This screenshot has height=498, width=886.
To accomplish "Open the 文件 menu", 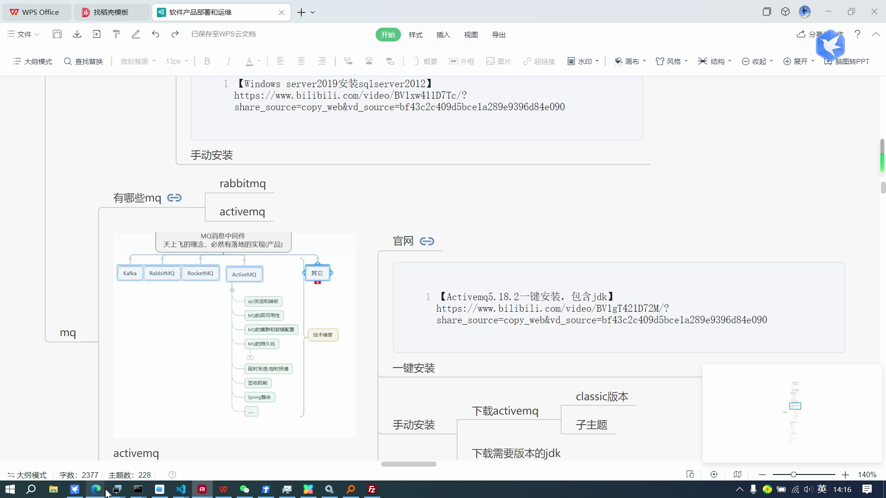I will coord(24,34).
